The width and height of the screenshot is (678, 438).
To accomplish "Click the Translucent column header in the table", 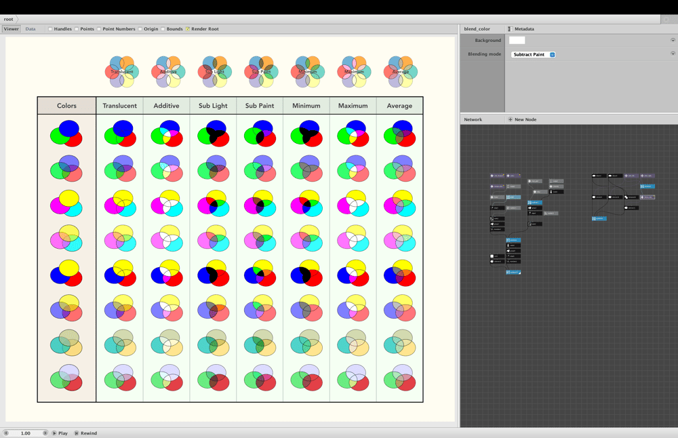I will coord(120,106).
